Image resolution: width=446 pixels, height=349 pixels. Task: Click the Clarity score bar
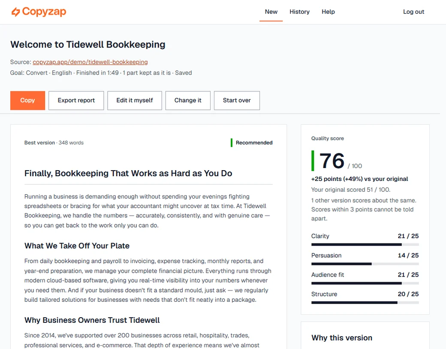point(365,245)
